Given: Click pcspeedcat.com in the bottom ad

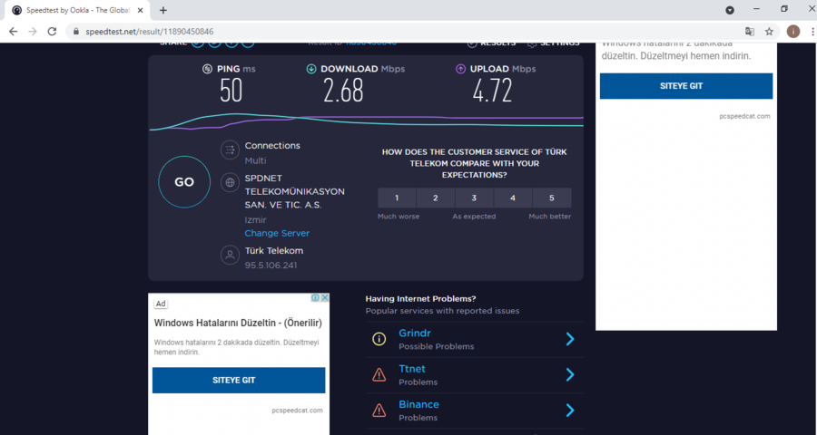Looking at the screenshot, I should coord(297,410).
